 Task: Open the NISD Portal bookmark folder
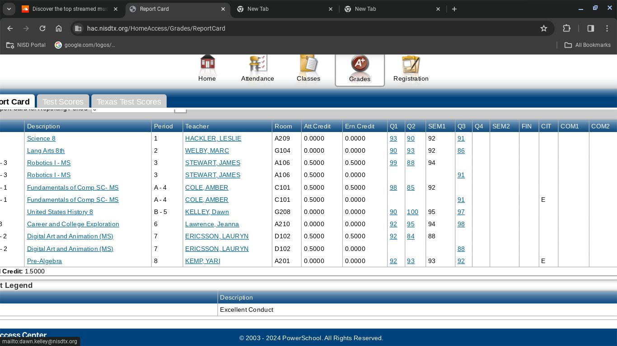pyautogui.click(x=26, y=45)
